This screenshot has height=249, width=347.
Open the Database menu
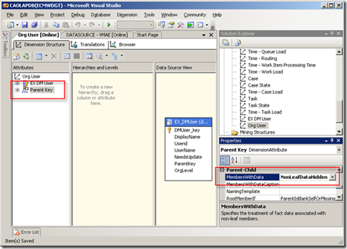(x=101, y=15)
